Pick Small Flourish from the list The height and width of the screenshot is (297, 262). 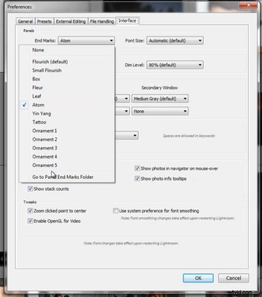coord(67,70)
